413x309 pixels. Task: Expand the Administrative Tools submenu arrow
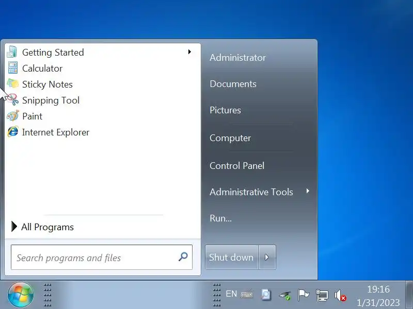[x=308, y=191]
